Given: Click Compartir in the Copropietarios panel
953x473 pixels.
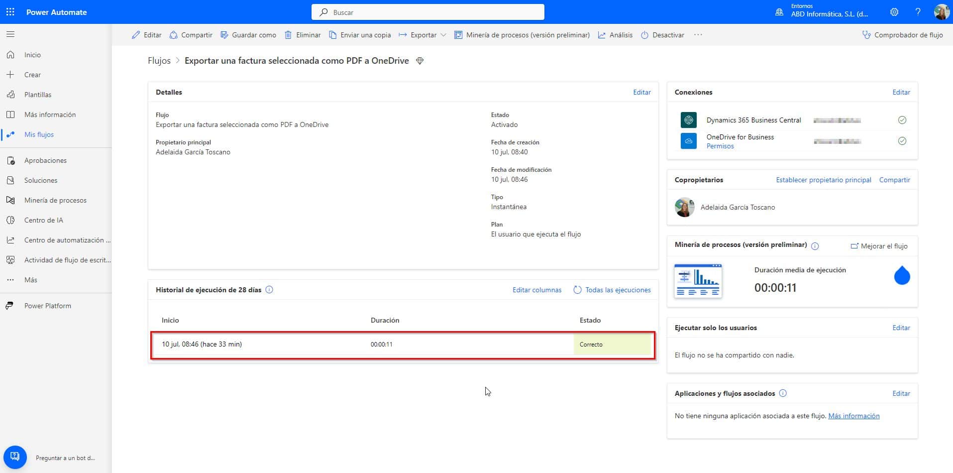Looking at the screenshot, I should point(895,180).
